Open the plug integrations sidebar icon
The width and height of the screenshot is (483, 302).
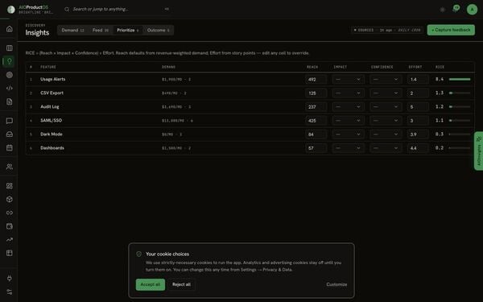(x=10, y=279)
